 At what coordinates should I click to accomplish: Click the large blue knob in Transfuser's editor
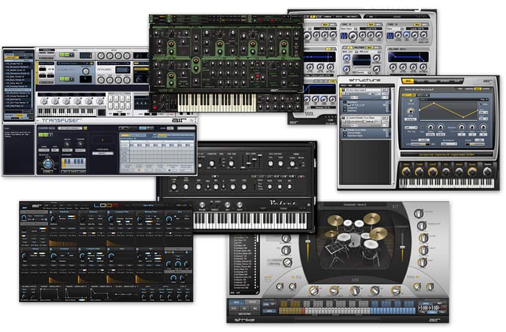click(48, 164)
